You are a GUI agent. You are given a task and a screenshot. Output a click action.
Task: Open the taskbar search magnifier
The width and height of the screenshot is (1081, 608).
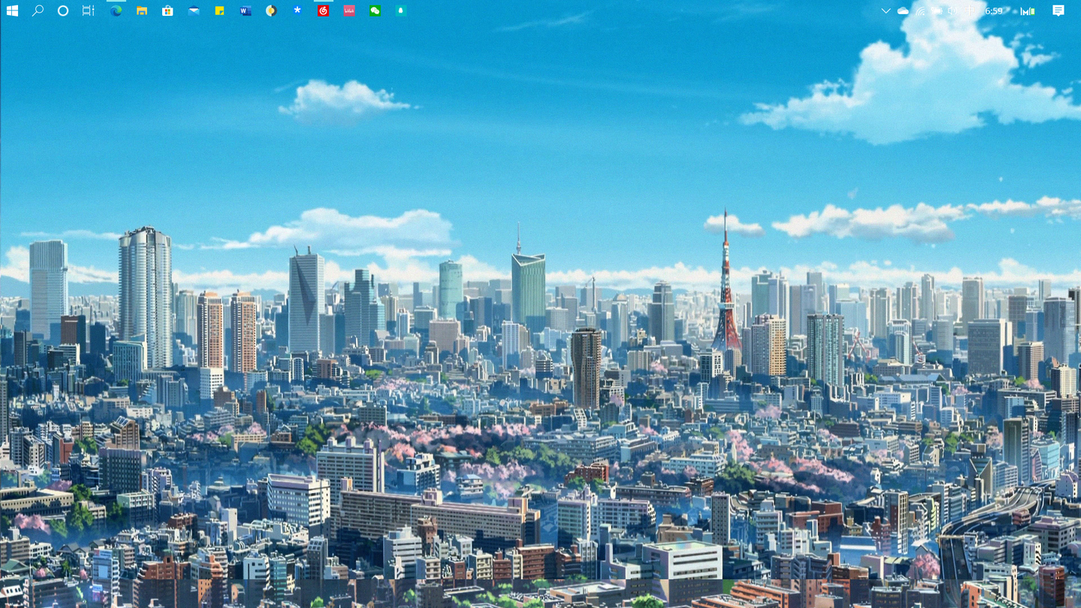coord(38,11)
